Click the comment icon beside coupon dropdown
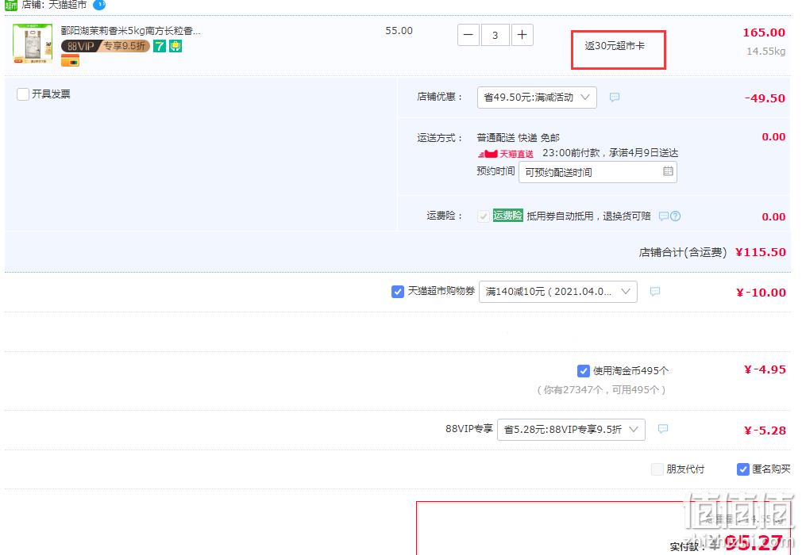802x555 pixels. point(654,291)
